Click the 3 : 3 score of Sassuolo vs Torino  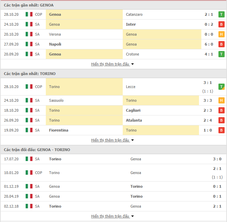coord(208,100)
